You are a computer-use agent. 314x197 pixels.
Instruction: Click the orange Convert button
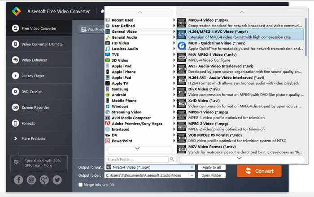click(x=259, y=171)
